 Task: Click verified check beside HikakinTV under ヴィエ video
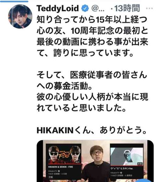[x=121, y=173]
